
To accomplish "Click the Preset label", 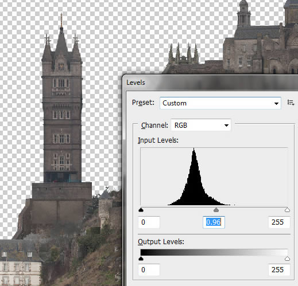I will [143, 103].
